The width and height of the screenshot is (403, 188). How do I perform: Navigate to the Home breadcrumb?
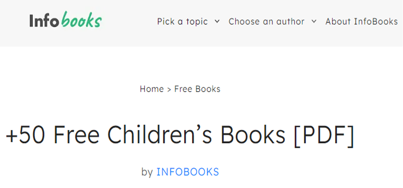[x=152, y=89]
